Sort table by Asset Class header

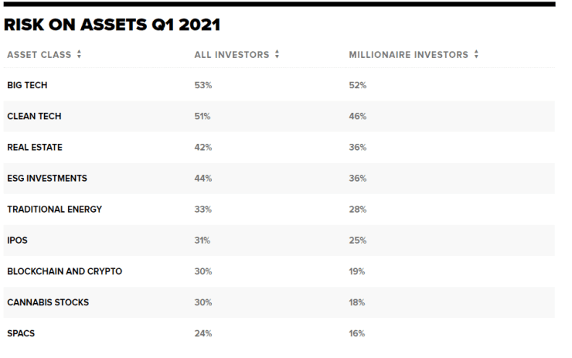click(39, 55)
